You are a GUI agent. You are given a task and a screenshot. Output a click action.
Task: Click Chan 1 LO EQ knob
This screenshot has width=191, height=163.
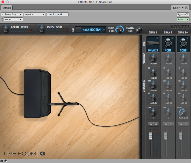(153, 98)
